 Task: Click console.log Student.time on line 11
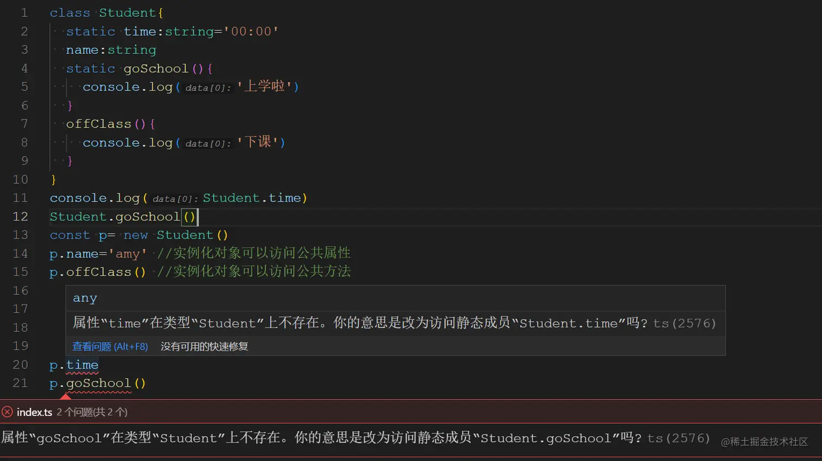coord(179,198)
